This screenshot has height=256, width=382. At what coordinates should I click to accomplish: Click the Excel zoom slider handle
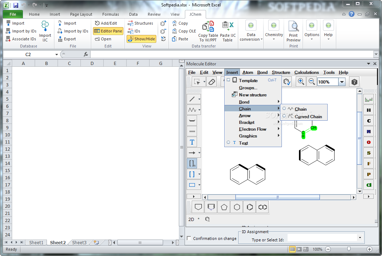pyautogui.click(x=349, y=249)
